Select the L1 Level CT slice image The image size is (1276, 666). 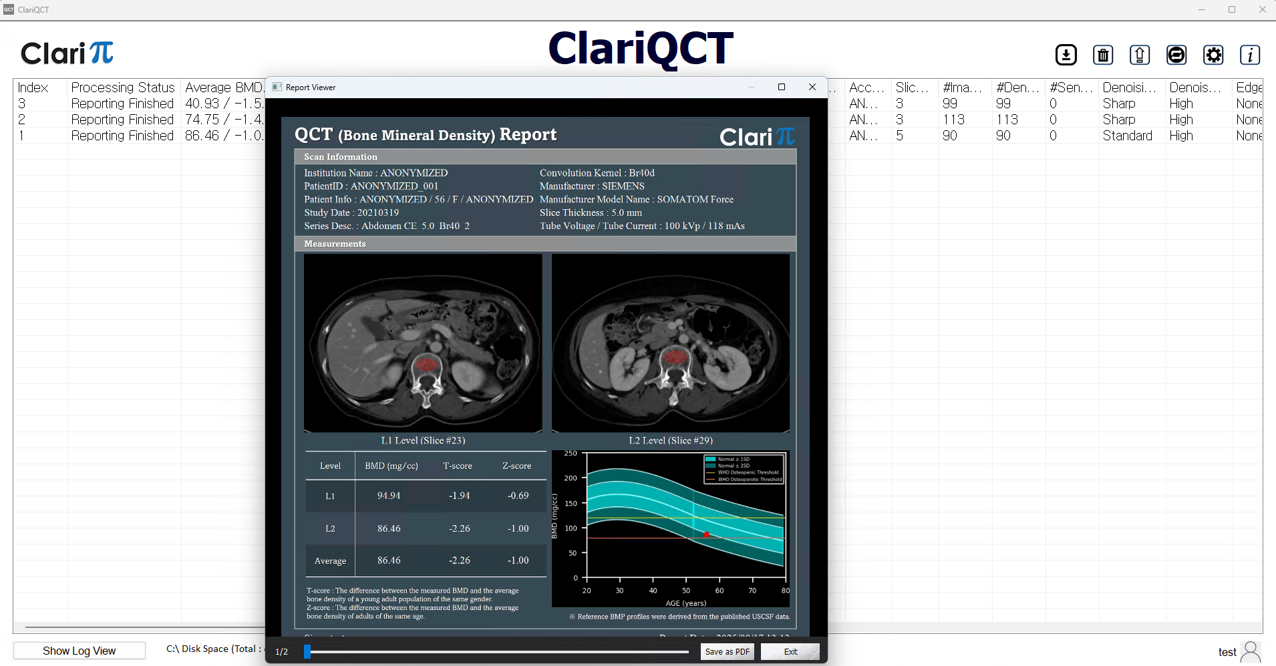[423, 343]
